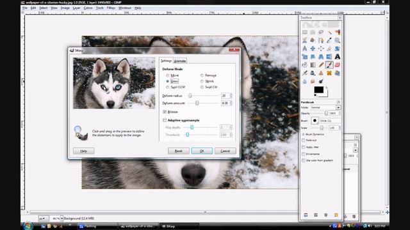Select the Blend gradient tool
This screenshot has height=230, width=410.
click(x=313, y=65)
